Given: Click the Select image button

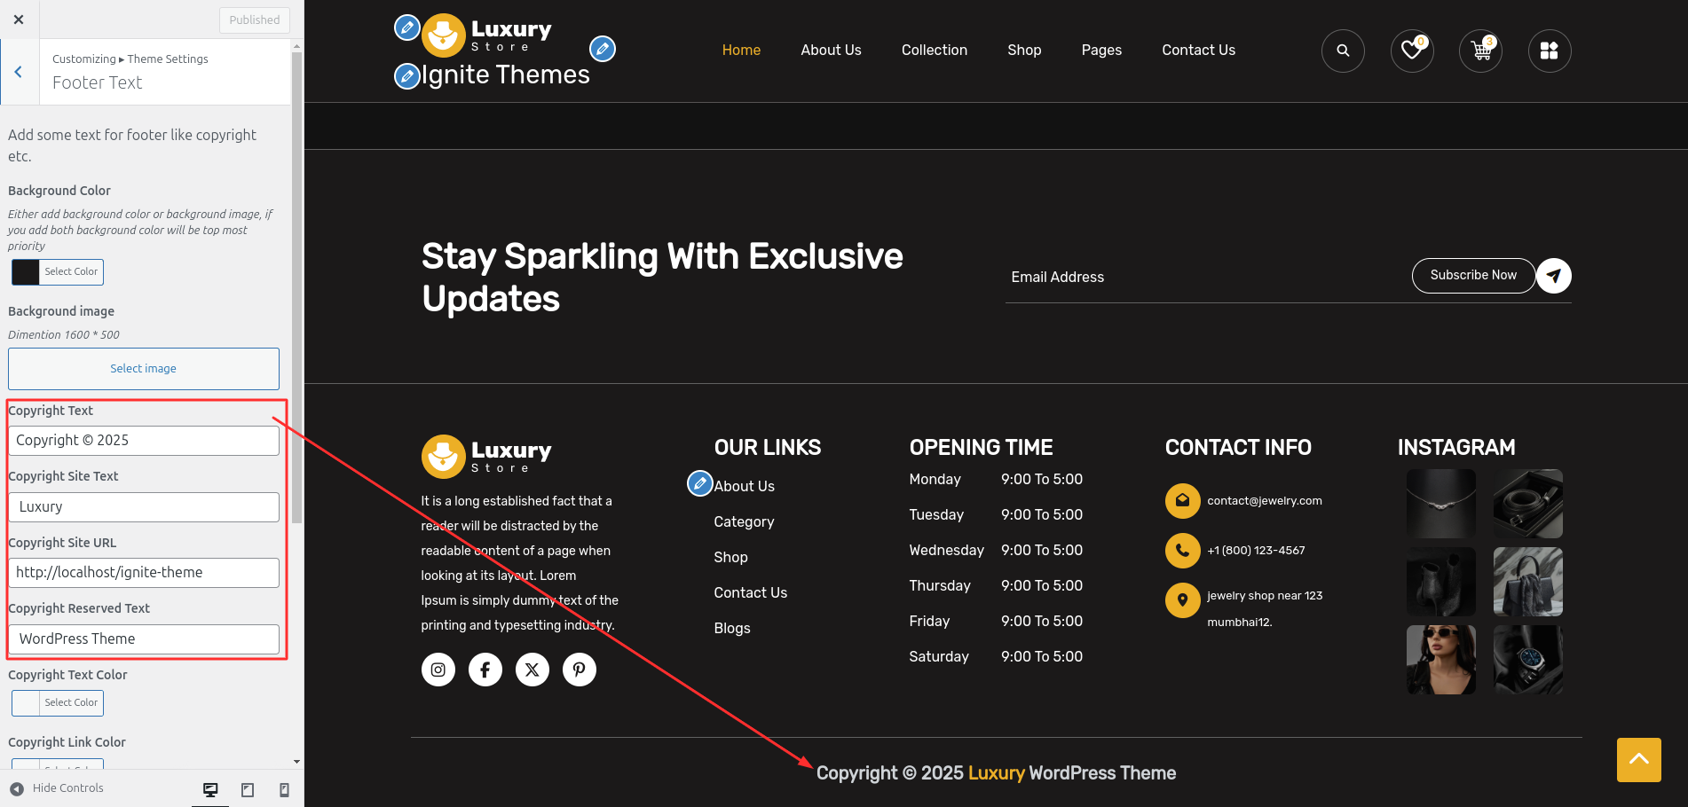Looking at the screenshot, I should [x=143, y=369].
